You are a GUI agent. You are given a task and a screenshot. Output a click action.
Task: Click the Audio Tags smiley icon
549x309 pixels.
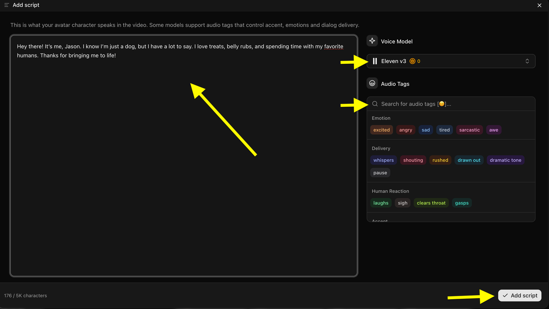tap(372, 83)
